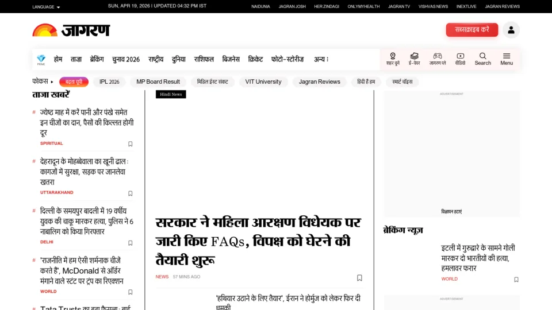Screen dimensions: 552x310
Task: Select the हिंदी है हम chip
Action: click(366, 82)
